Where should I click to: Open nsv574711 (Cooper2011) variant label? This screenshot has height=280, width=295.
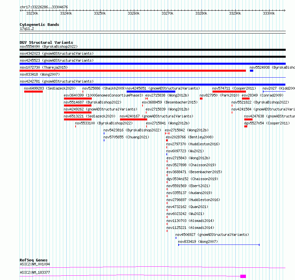click(234, 88)
